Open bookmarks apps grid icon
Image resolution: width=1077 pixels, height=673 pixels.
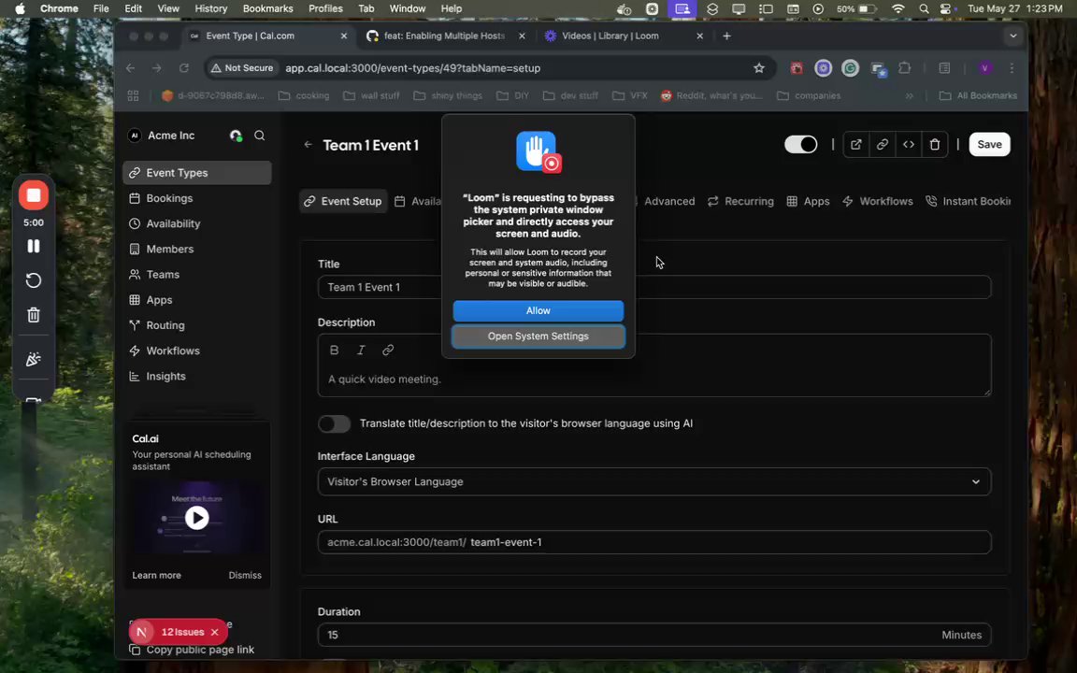tap(134, 95)
